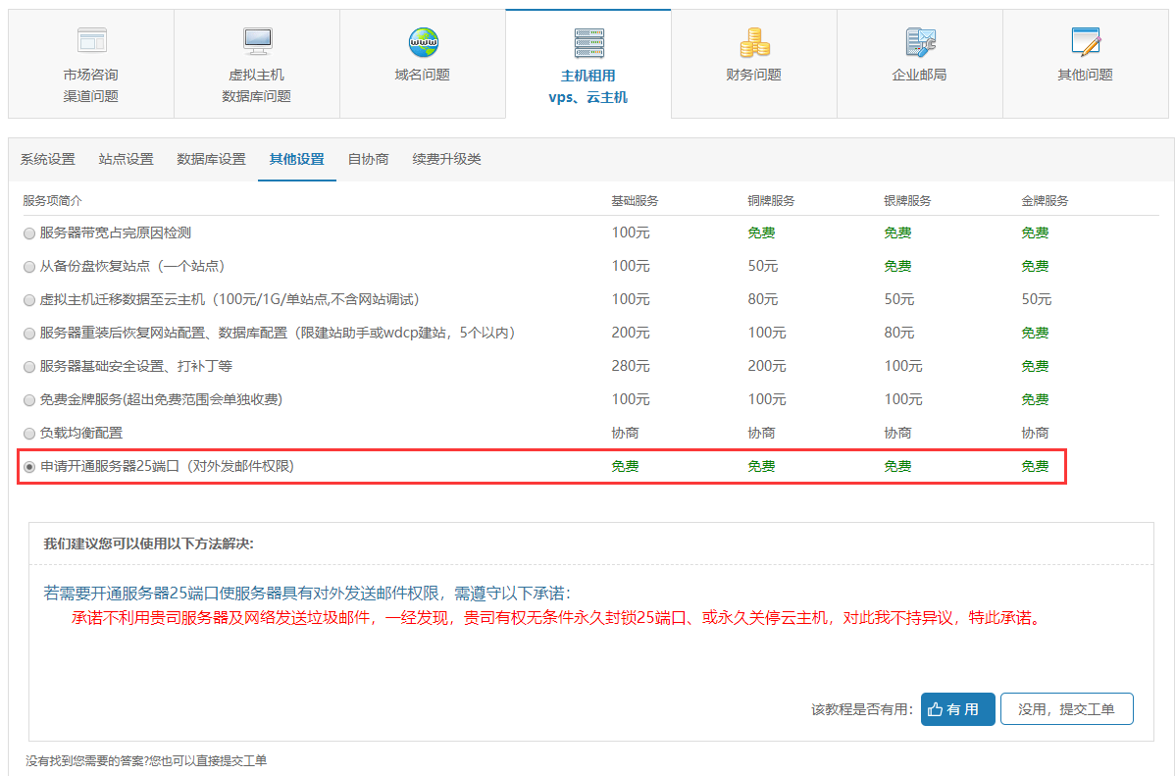Pick the 免费金牌服务 radio button
The image size is (1175, 776).
coord(29,400)
